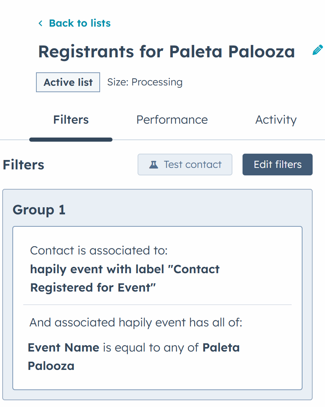
Task: Click the Event Name property filter
Action: click(x=64, y=347)
